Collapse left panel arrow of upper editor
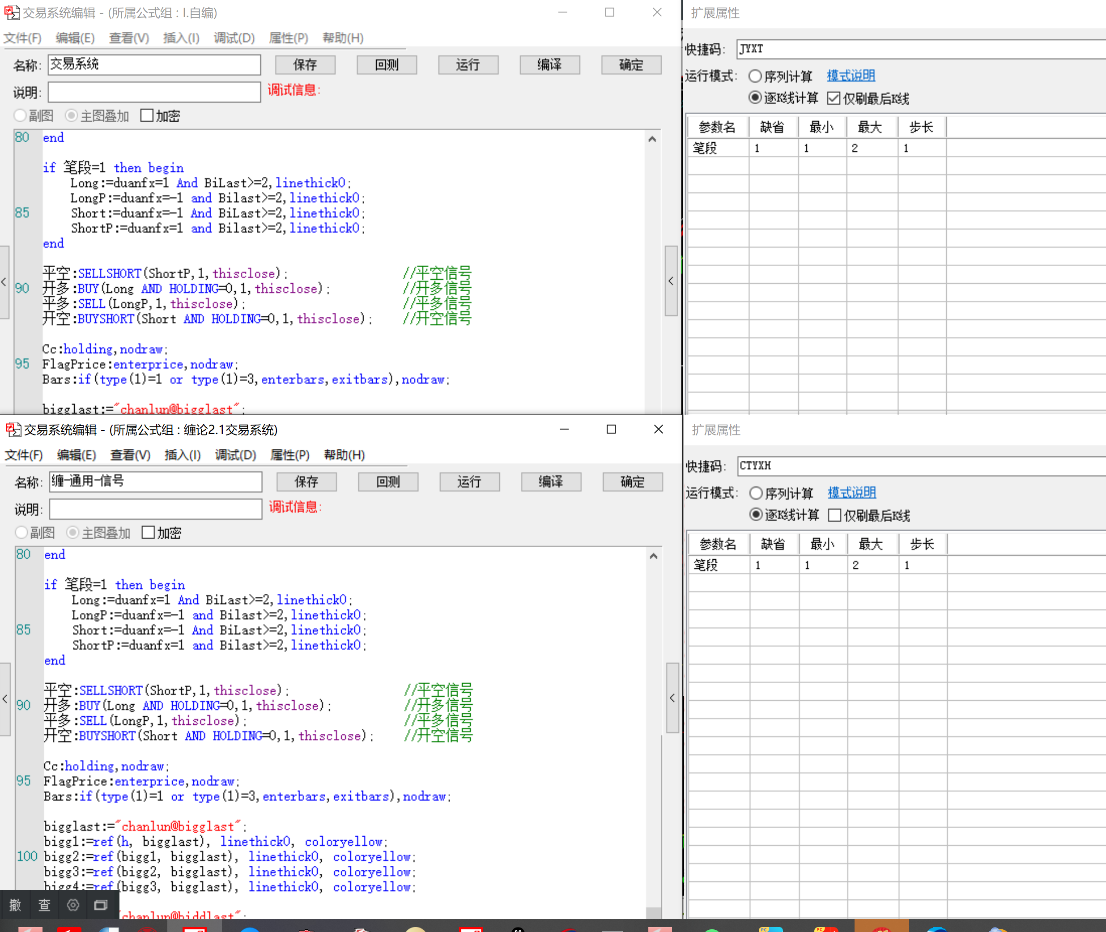The height and width of the screenshot is (932, 1106). pos(4,281)
